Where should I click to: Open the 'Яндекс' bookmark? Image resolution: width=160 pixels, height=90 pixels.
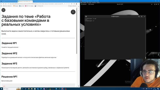tap(16, 6)
